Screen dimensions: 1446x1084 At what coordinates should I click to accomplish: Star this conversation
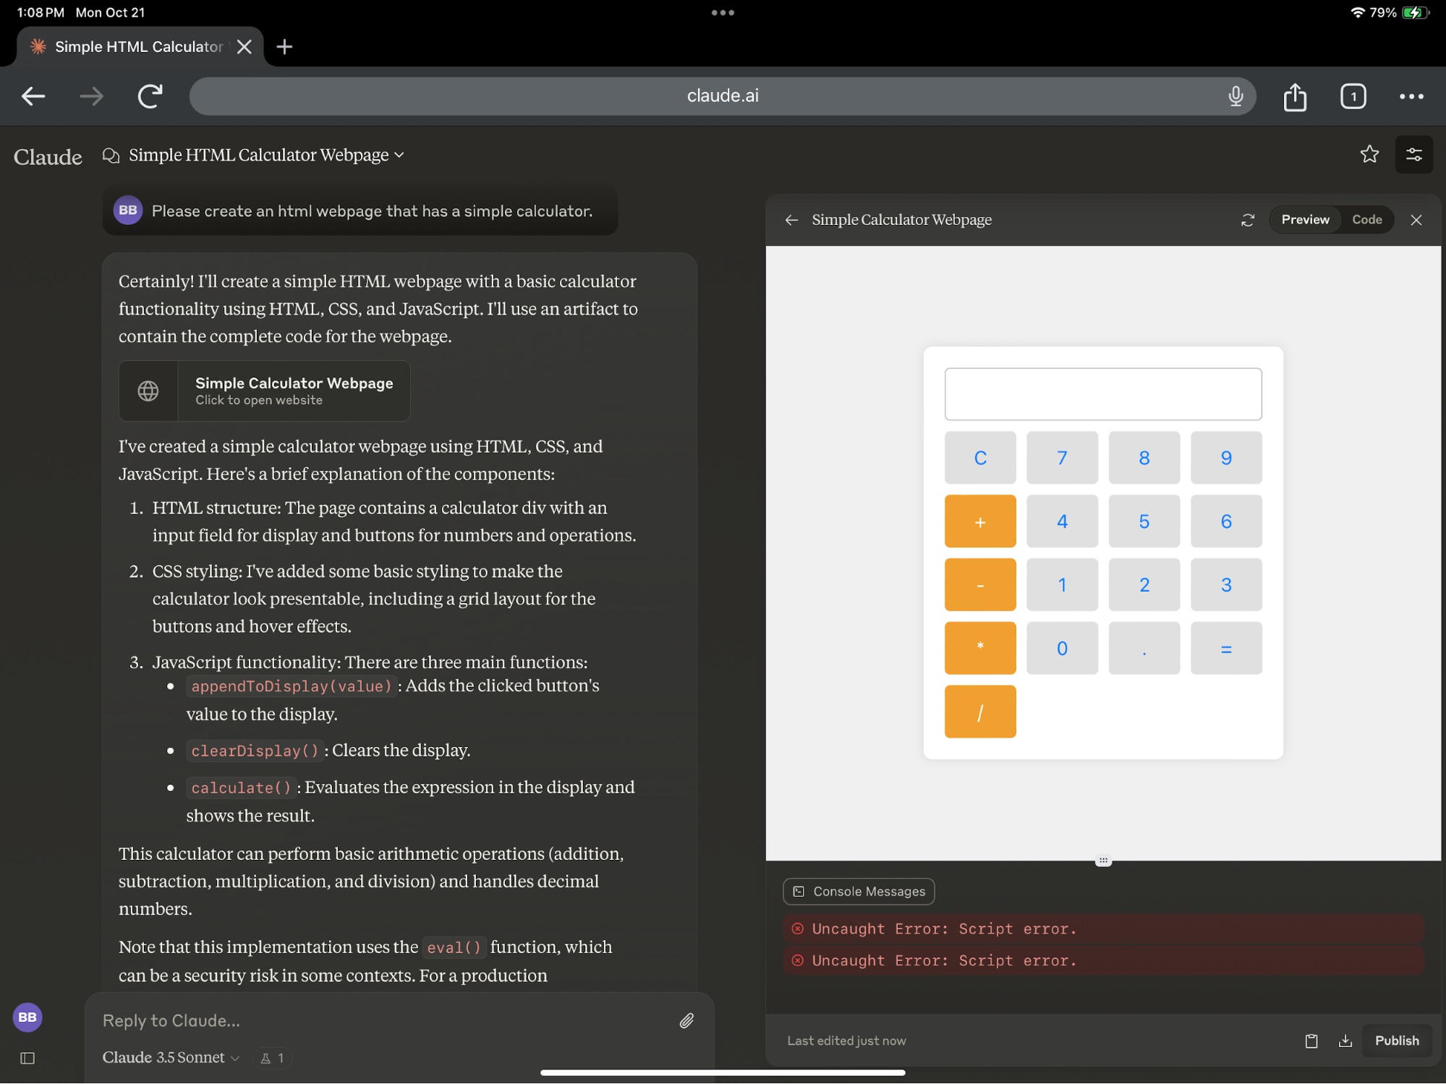click(1369, 155)
